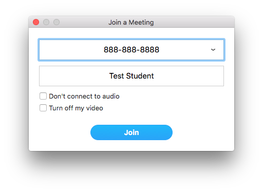Place cursor after 888-888-8888 in meeting box
The width and height of the screenshot is (263, 192).
click(160, 50)
